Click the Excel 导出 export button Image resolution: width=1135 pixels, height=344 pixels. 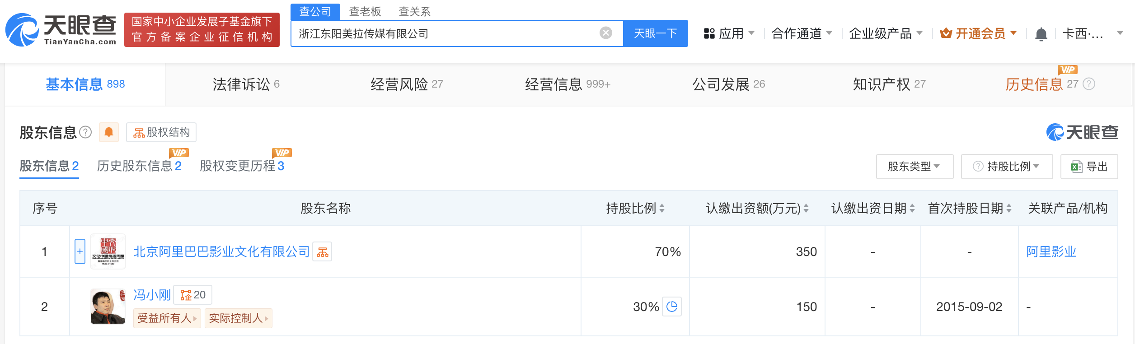tap(1089, 167)
